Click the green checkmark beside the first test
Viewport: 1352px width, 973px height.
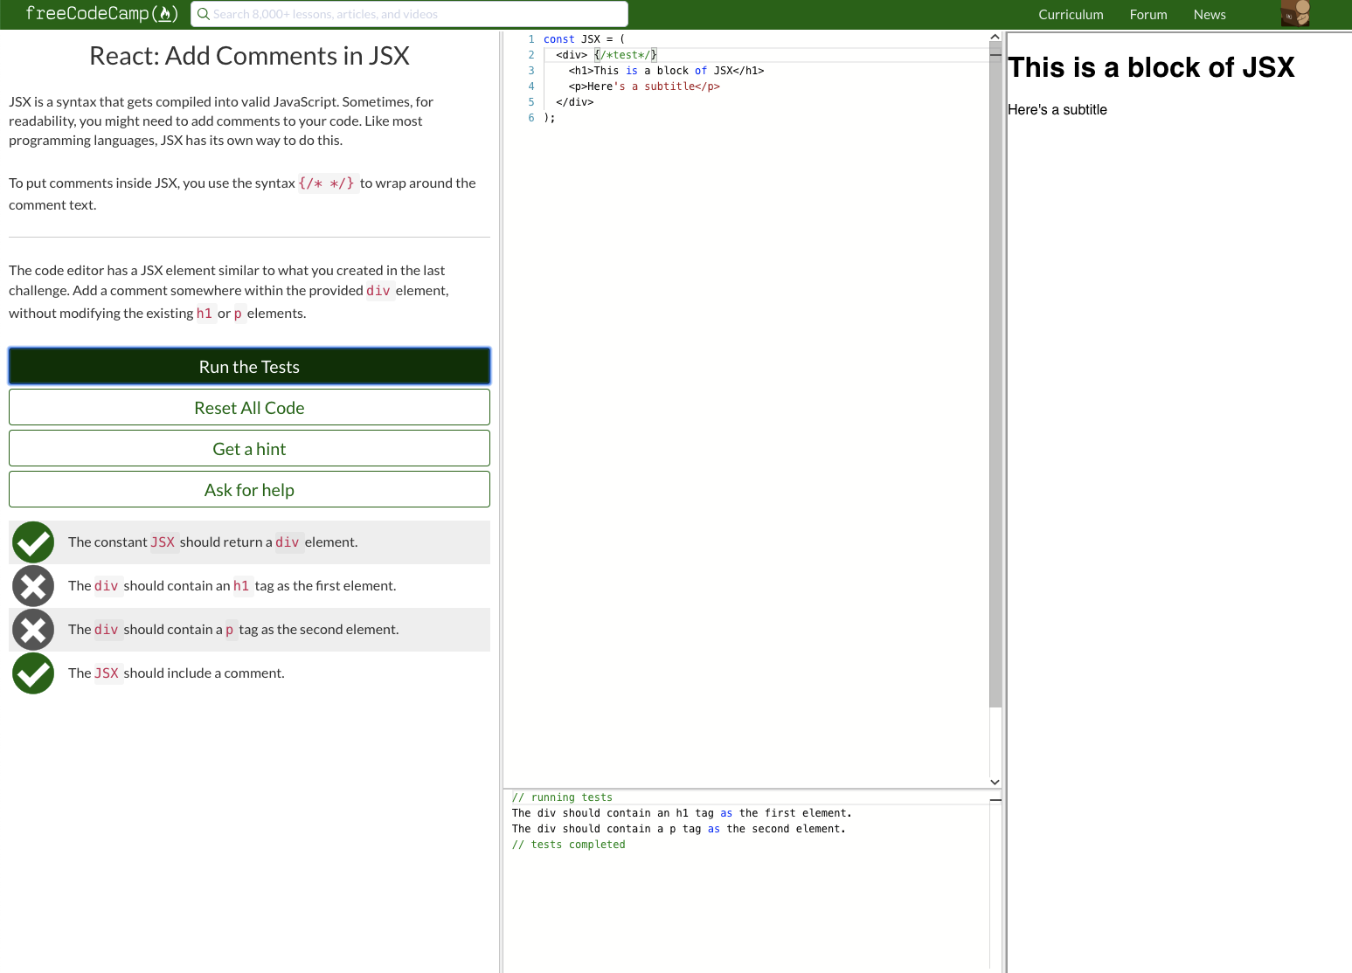32,542
